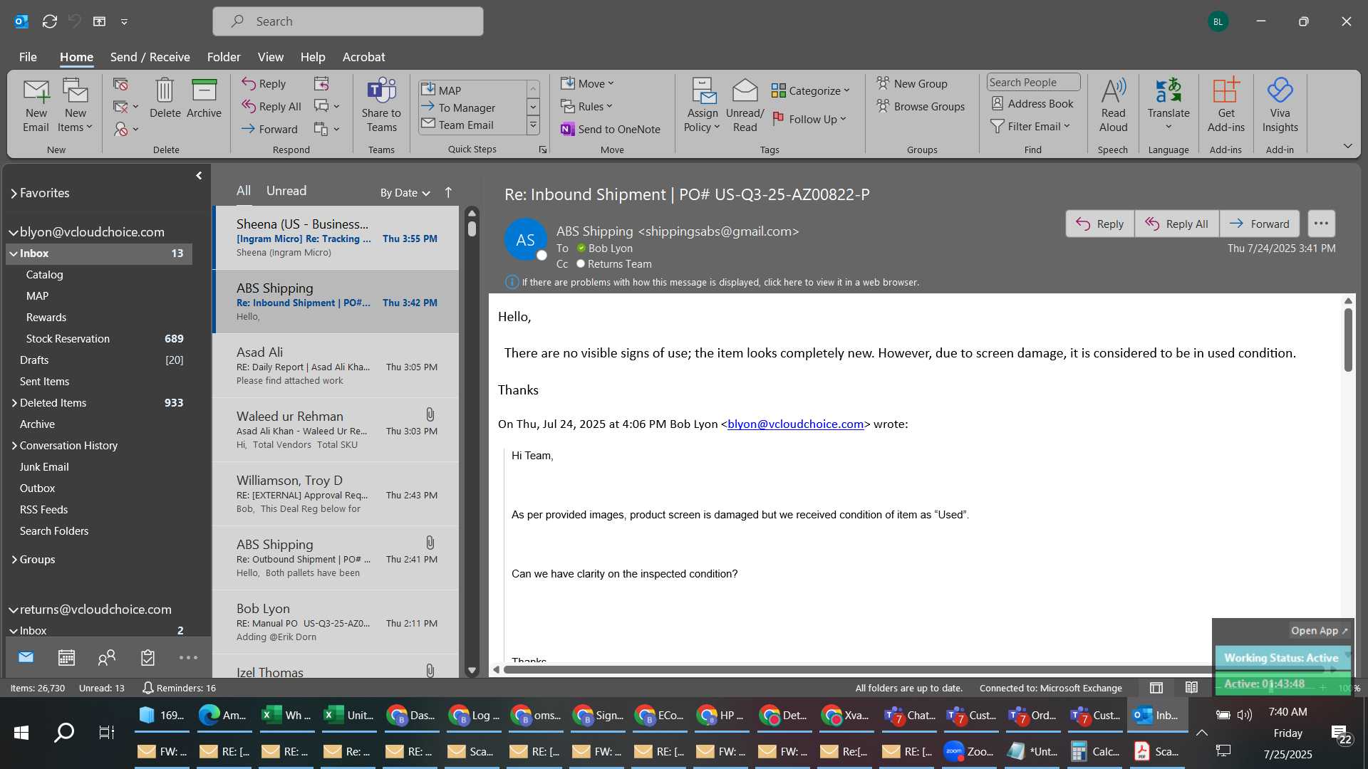
Task: Click the New Email icon
Action: 36,105
